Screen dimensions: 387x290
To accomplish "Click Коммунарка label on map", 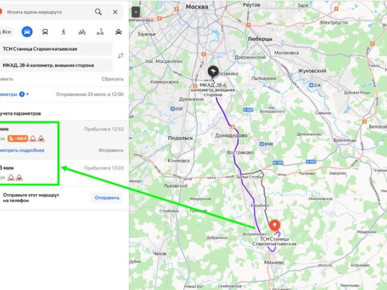I will [164, 82].
